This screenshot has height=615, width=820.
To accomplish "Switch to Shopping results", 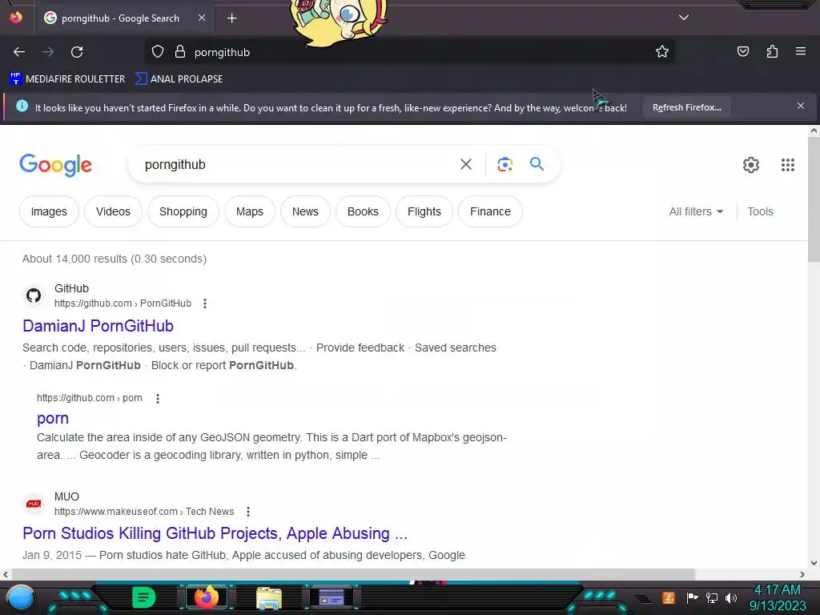I will click(183, 211).
